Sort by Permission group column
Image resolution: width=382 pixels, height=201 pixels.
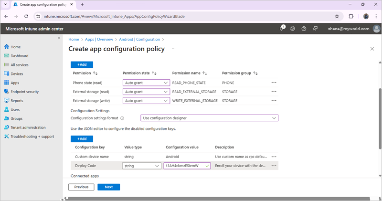(x=255, y=74)
